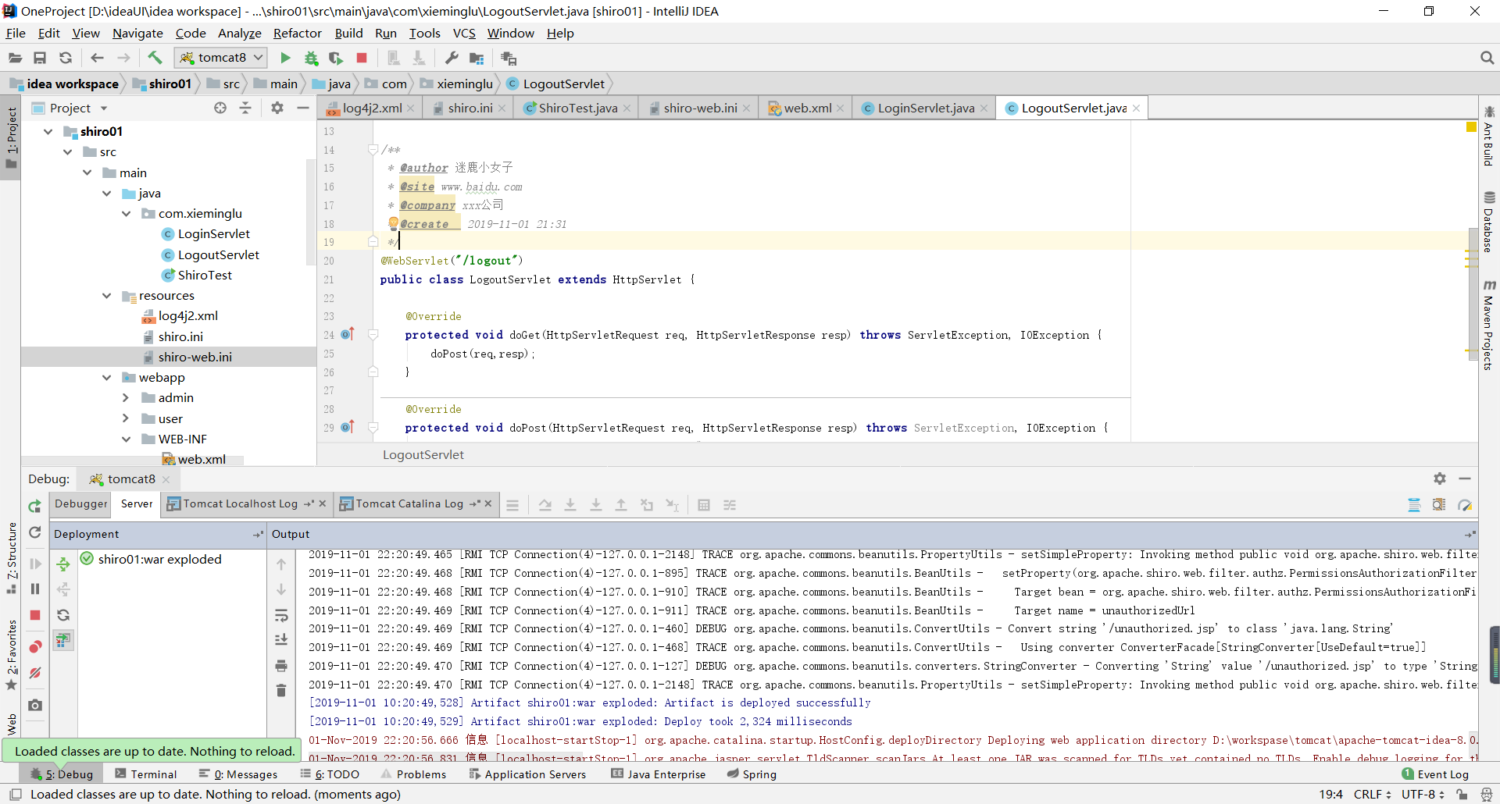Collapse the com.xieminglu package
The image size is (1500, 804).
pos(126,213)
